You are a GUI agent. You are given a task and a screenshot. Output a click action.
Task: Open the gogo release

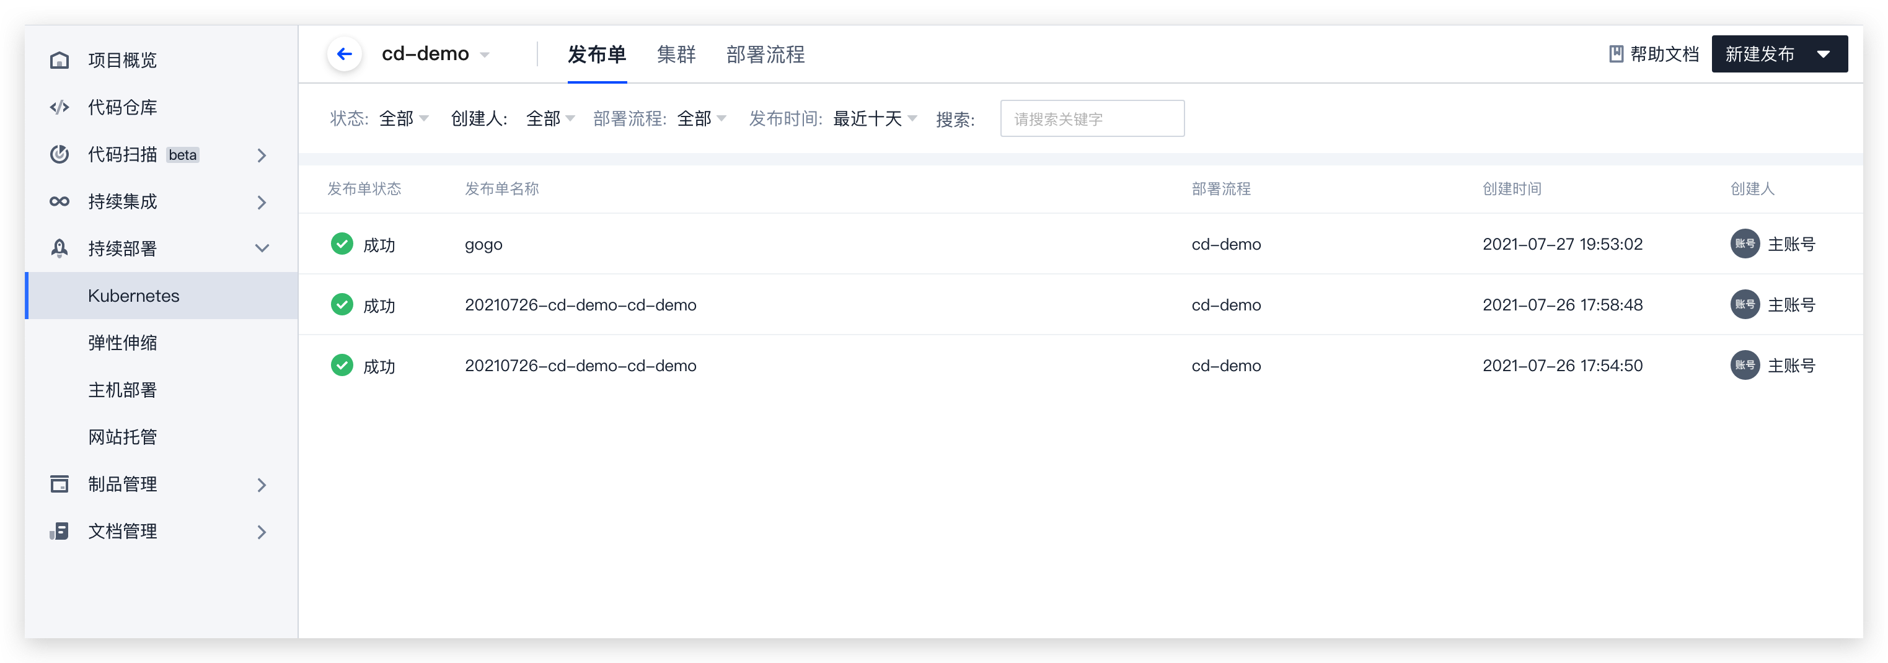tap(483, 245)
